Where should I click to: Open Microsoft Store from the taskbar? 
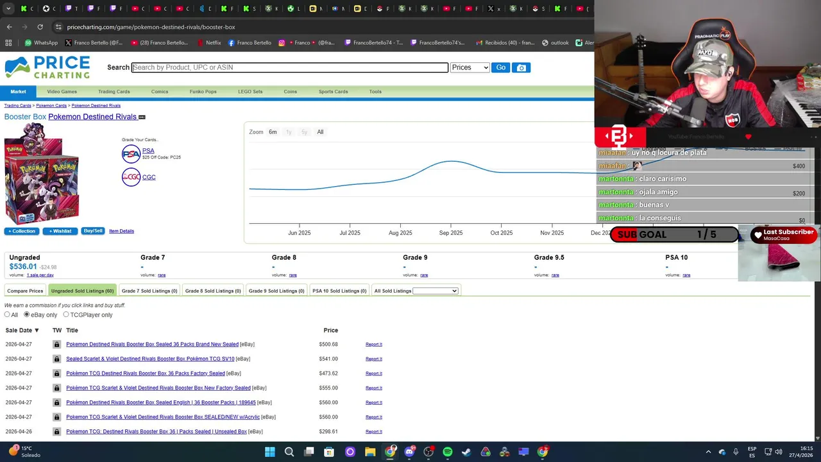pyautogui.click(x=329, y=452)
